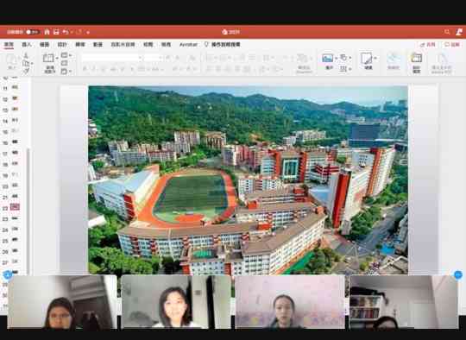Click the Comments button beside Share
This screenshot has height=340, width=466.
(451, 45)
